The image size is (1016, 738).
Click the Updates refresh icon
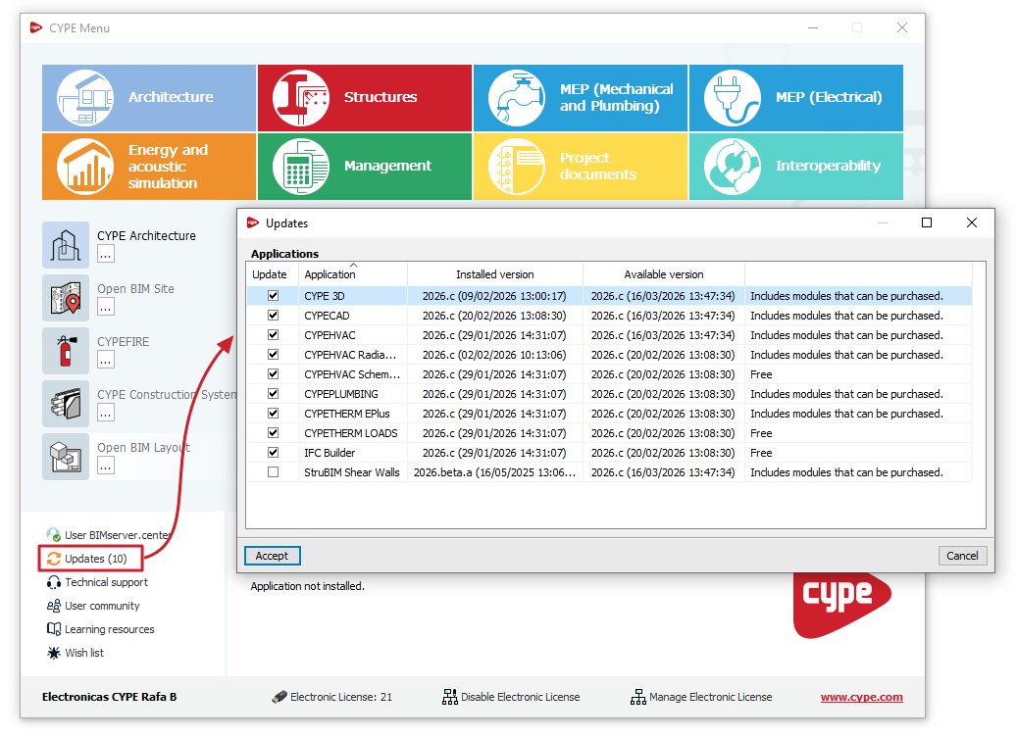(x=54, y=559)
